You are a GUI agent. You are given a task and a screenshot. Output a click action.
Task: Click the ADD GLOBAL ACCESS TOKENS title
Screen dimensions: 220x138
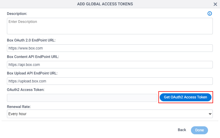105,4
